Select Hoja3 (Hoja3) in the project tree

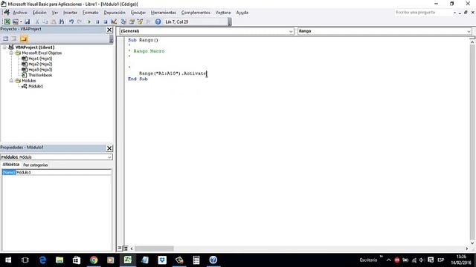[x=40, y=70]
